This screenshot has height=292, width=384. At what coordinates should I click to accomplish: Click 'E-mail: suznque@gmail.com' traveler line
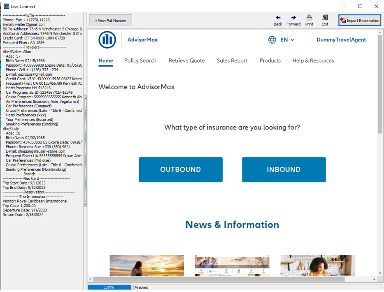pos(29,74)
